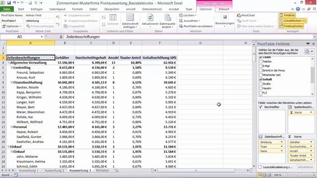Enable Layoutaktualisierung zurückstellen checkbox
317x178 pixels.
[260, 167]
